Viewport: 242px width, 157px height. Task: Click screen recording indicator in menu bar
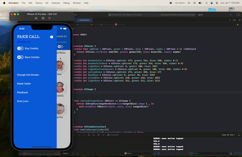tap(170, 3)
